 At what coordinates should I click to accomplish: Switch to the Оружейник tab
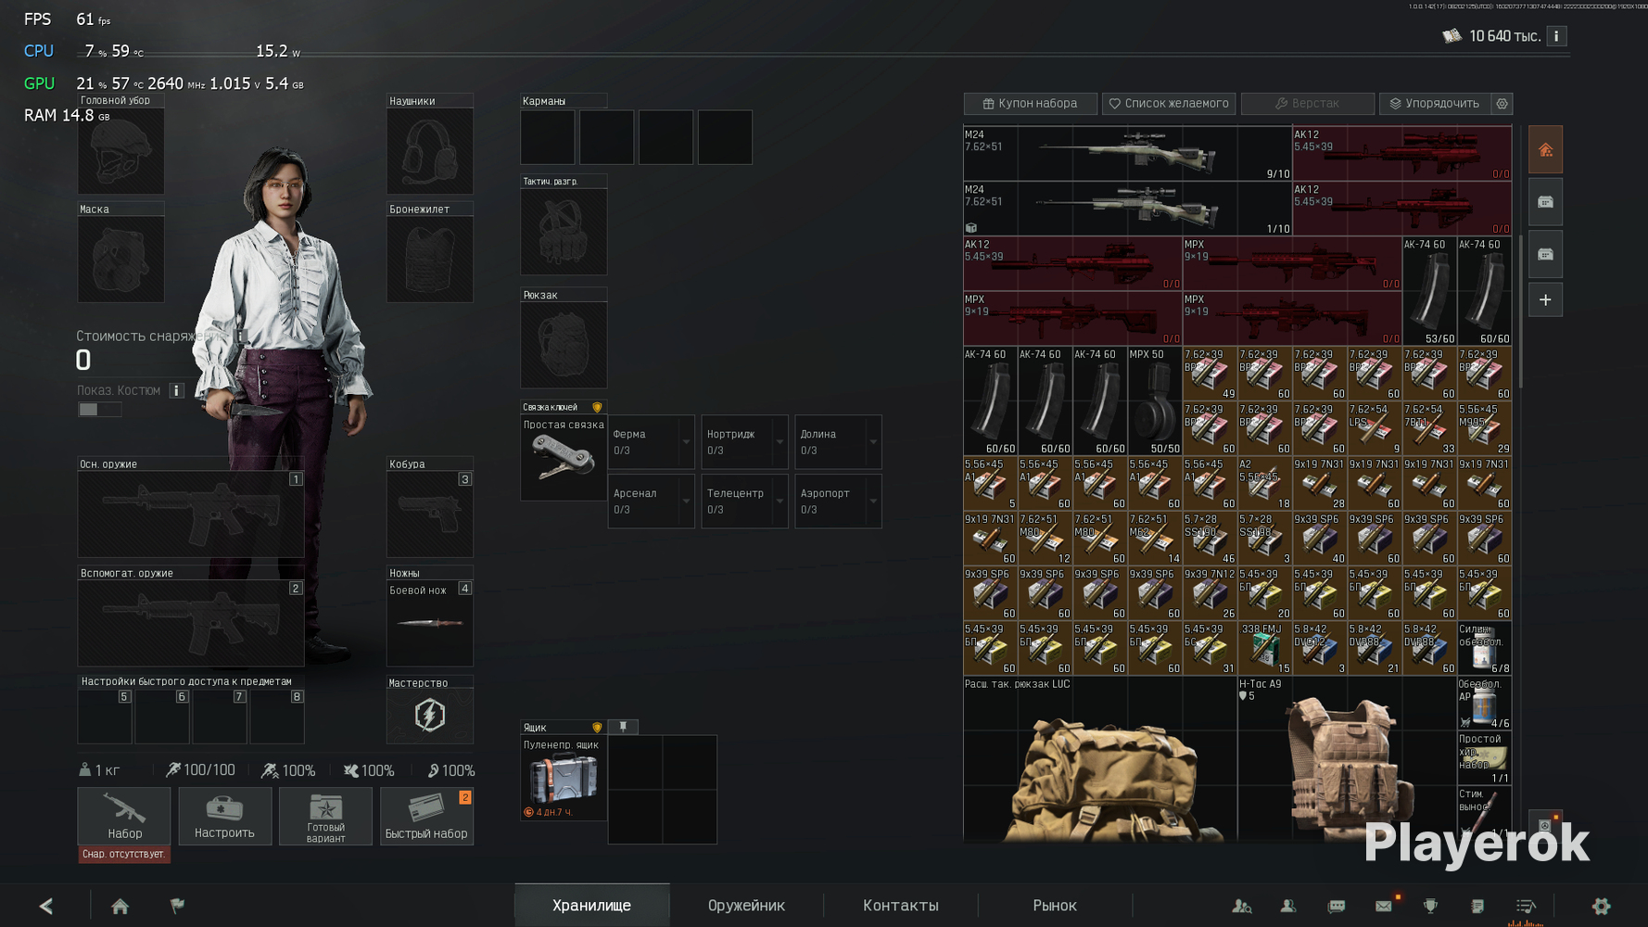coord(746,906)
